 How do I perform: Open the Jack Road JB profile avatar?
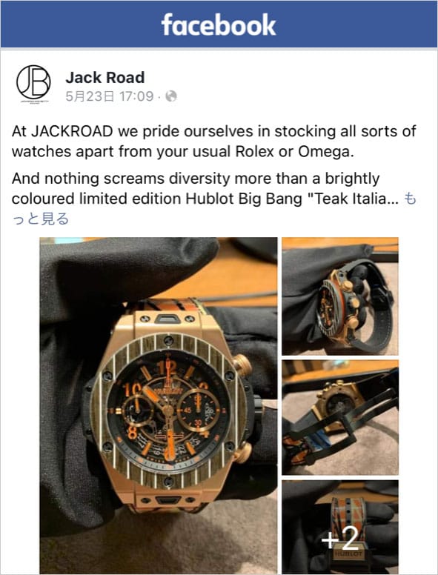pos(33,83)
